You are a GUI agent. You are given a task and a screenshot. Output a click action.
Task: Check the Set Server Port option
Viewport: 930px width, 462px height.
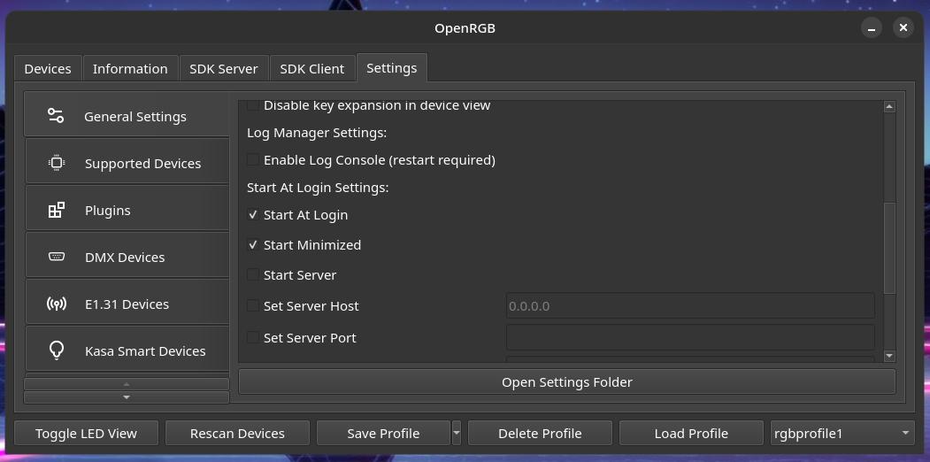253,337
